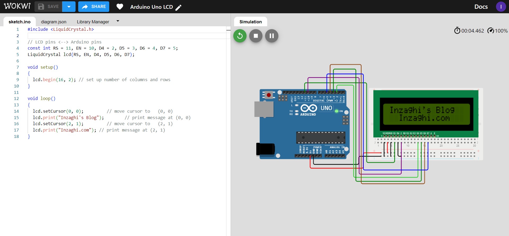Switch to the diagram.json tab
Image resolution: width=509 pixels, height=236 pixels.
(x=54, y=22)
